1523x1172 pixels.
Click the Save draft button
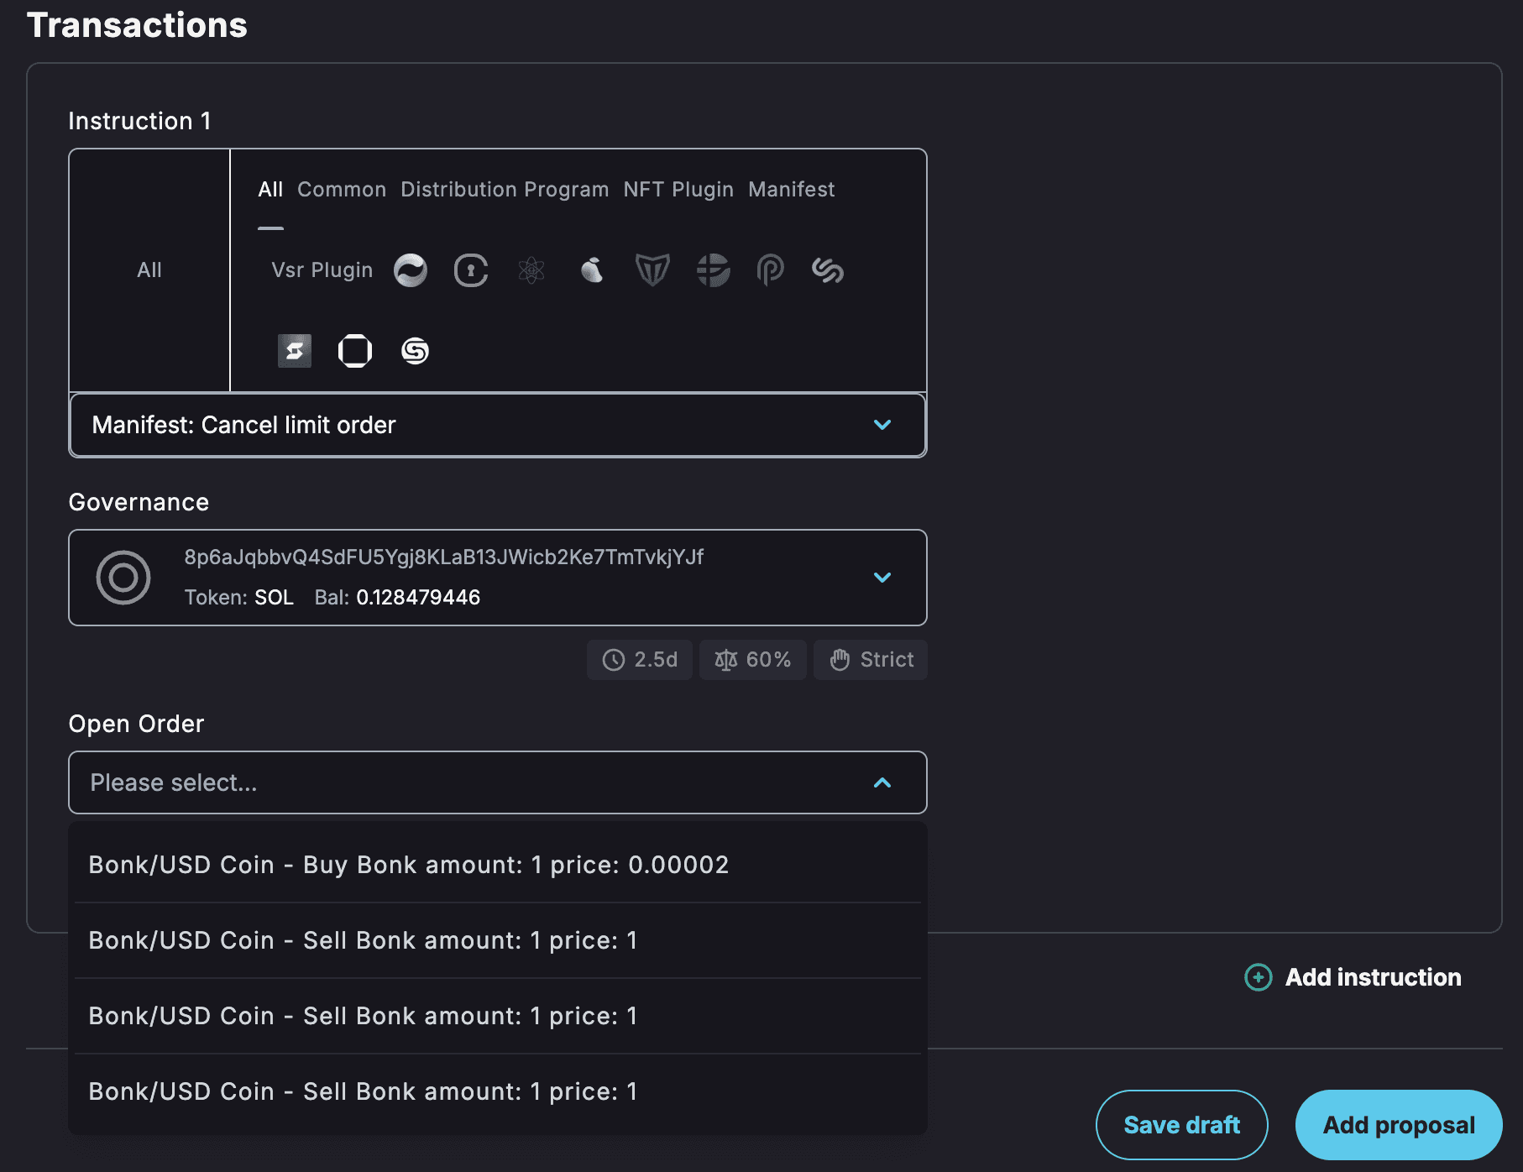(1181, 1125)
